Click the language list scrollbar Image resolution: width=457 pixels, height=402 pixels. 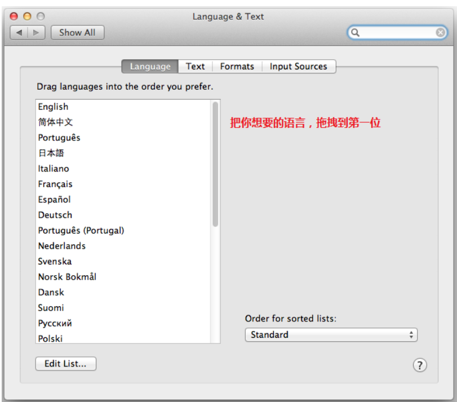coord(215,164)
